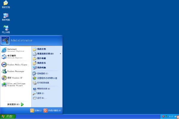Open Files and Settings Transfer Wizard
Screen dimensions: 179x119
click(16, 84)
